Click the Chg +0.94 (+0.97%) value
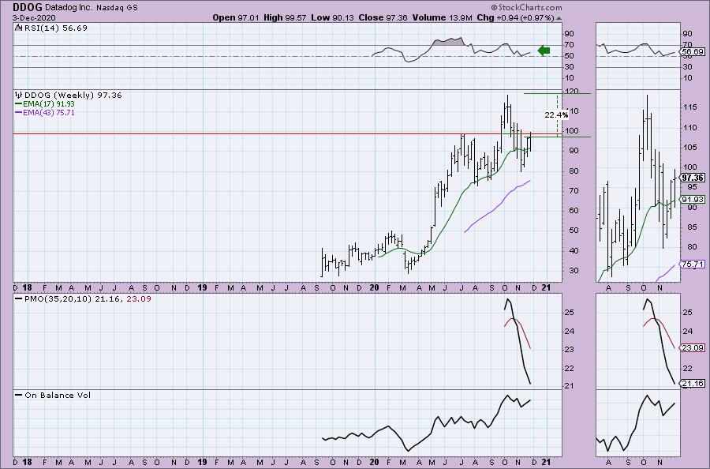 click(x=515, y=17)
